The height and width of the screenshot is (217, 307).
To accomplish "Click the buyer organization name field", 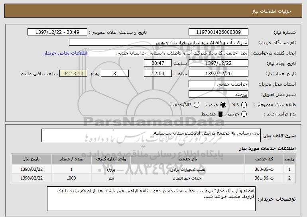I will point(159,43).
